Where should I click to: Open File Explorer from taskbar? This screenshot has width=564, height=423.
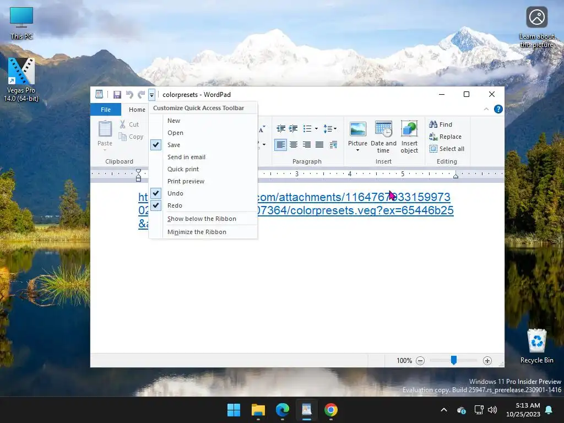(x=258, y=410)
